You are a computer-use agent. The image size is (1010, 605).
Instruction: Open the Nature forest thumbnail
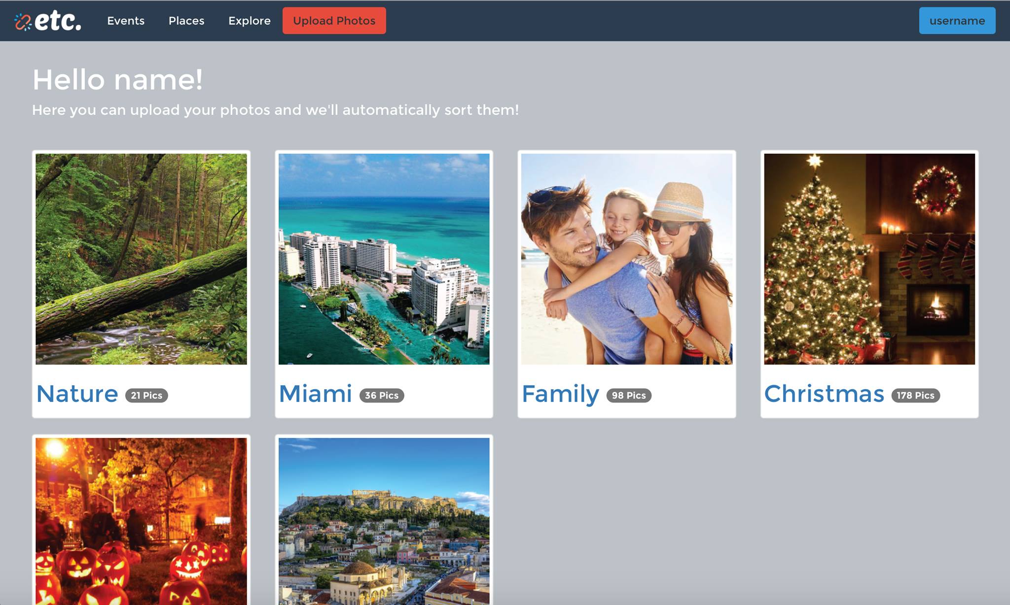point(141,259)
